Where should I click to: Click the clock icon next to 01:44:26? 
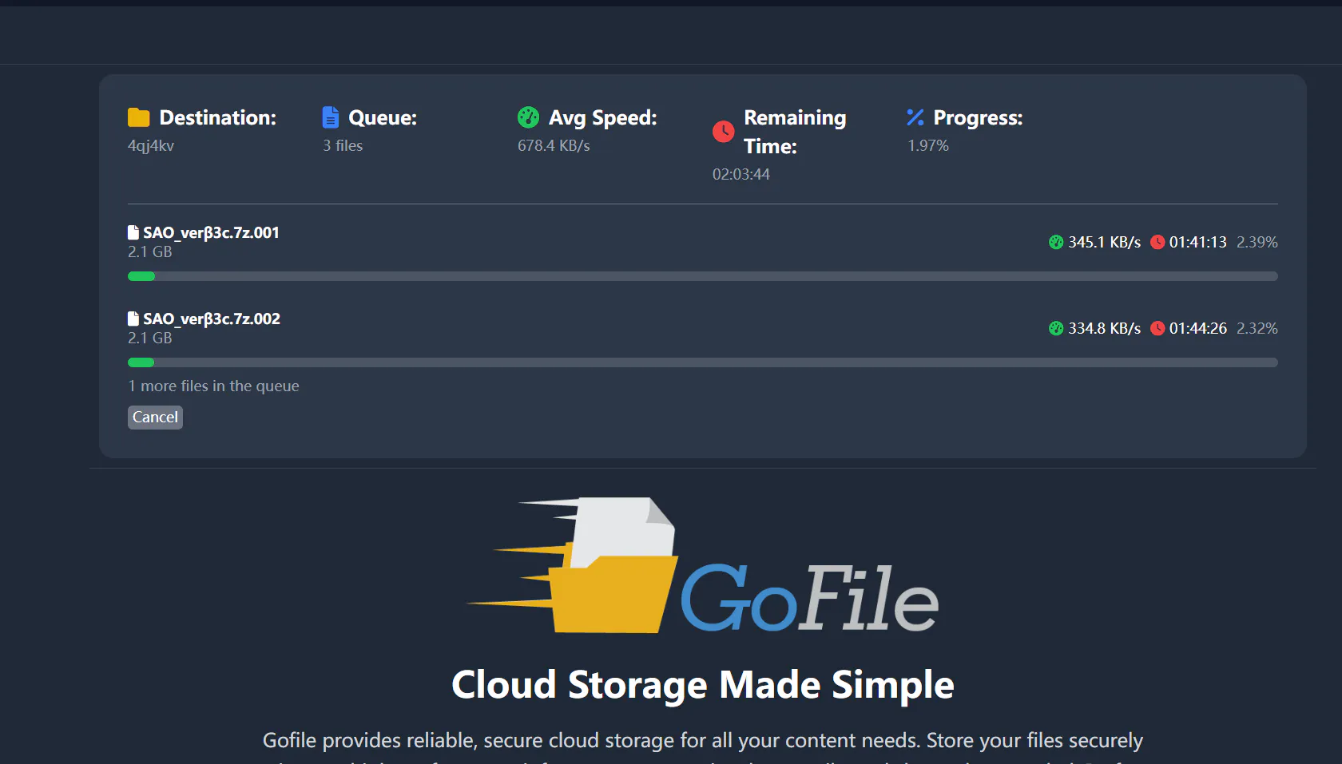click(x=1157, y=328)
